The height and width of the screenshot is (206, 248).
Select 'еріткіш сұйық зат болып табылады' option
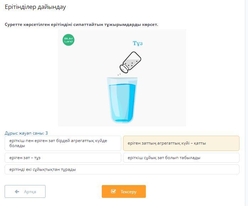[x=181, y=158]
